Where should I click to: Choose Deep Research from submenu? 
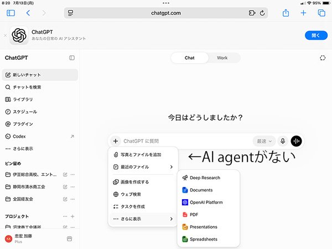(x=209, y=178)
